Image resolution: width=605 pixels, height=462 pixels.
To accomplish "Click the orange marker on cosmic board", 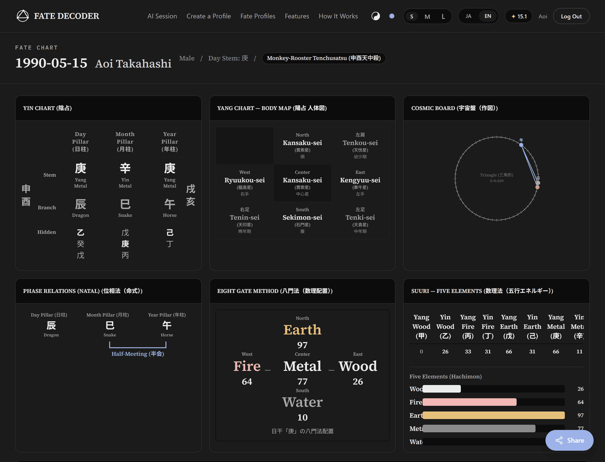I will pyautogui.click(x=537, y=187).
